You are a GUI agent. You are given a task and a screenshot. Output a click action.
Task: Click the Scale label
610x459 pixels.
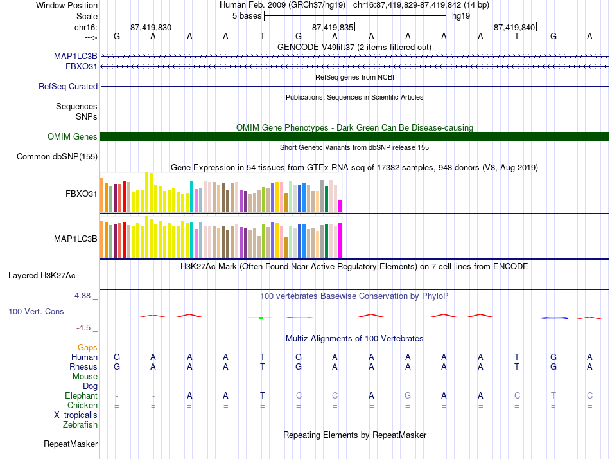click(x=87, y=16)
